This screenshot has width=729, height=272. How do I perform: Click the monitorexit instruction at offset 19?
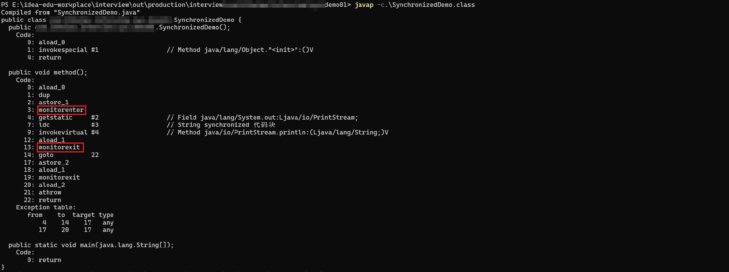click(x=59, y=177)
